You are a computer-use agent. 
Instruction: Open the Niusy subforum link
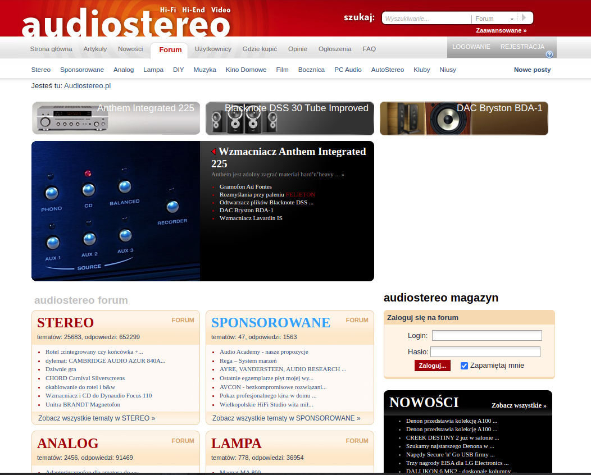(x=448, y=70)
